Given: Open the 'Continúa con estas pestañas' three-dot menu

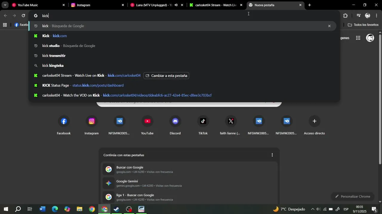Looking at the screenshot, I should 272,155.
